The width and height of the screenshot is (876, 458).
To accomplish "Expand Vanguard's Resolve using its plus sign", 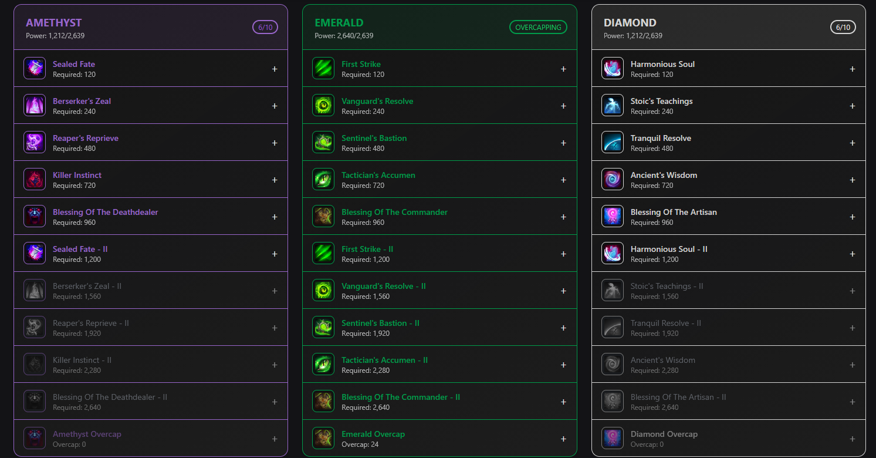I will click(563, 106).
